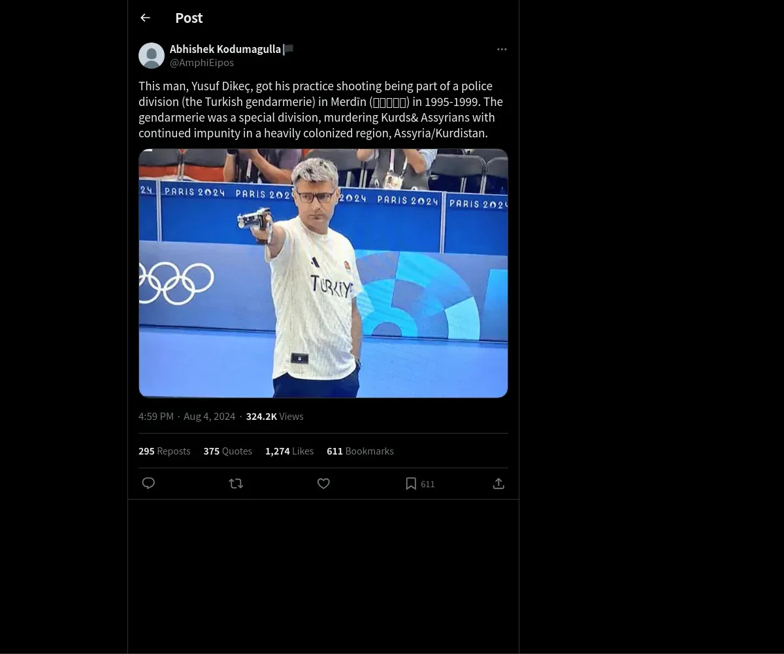Screen dimensions: 784x654
Task: Click the 324.2K Views counter
Action: (x=275, y=417)
